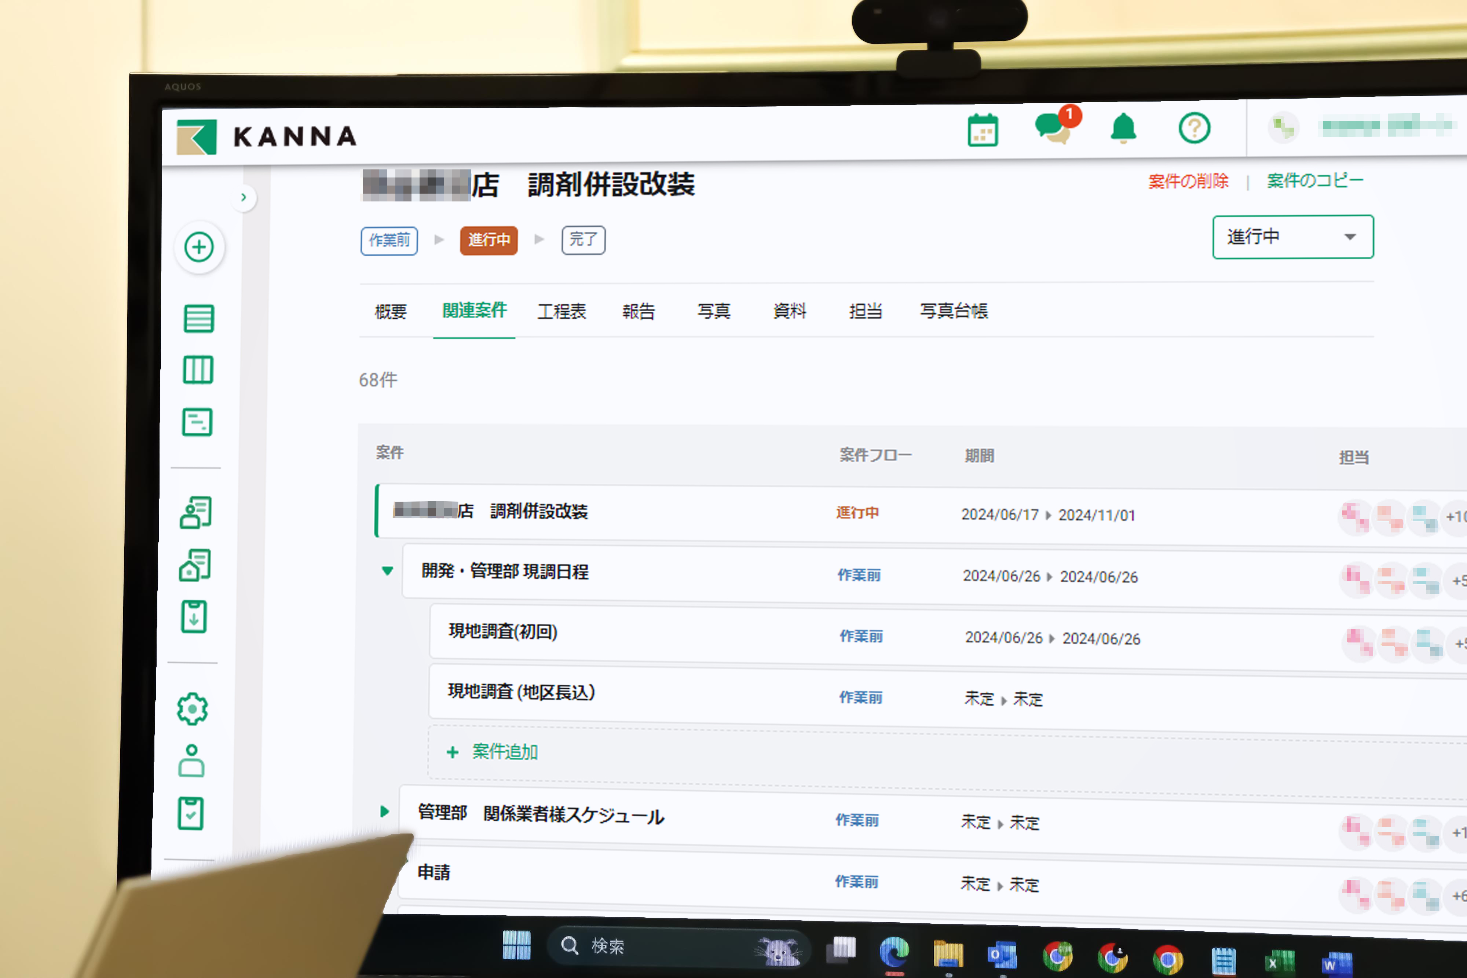Click the notification bell icon
The image size is (1467, 978).
(1123, 128)
